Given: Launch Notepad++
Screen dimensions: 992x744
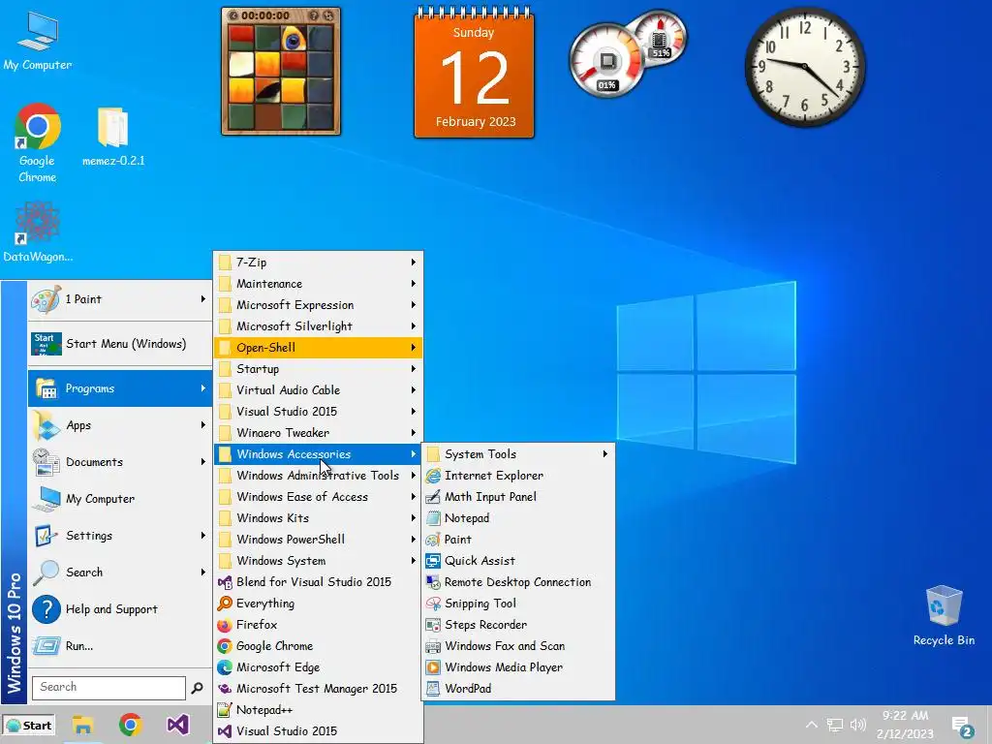Looking at the screenshot, I should tap(318, 710).
